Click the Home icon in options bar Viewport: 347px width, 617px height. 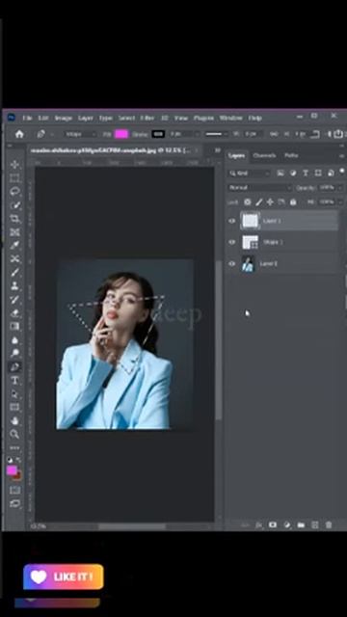pos(19,134)
